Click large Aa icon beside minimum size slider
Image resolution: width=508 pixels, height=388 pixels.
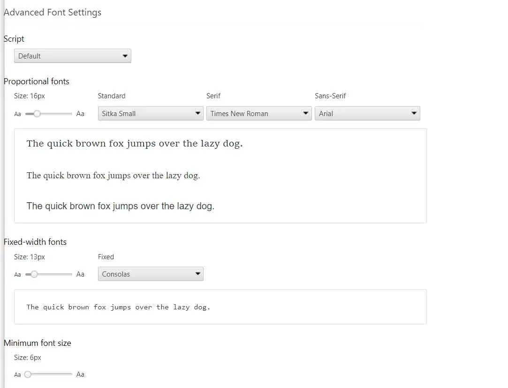pos(80,374)
